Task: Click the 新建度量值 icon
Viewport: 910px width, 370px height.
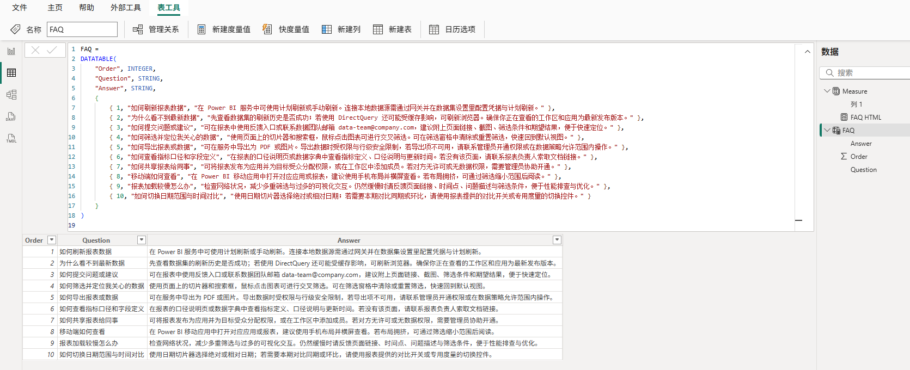Action: [x=201, y=29]
